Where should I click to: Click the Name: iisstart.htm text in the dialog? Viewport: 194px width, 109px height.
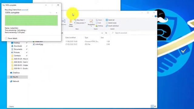[x=12, y=28]
